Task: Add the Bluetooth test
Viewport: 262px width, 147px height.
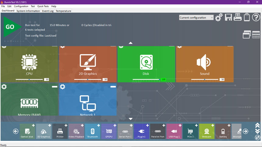Action: pos(98,125)
